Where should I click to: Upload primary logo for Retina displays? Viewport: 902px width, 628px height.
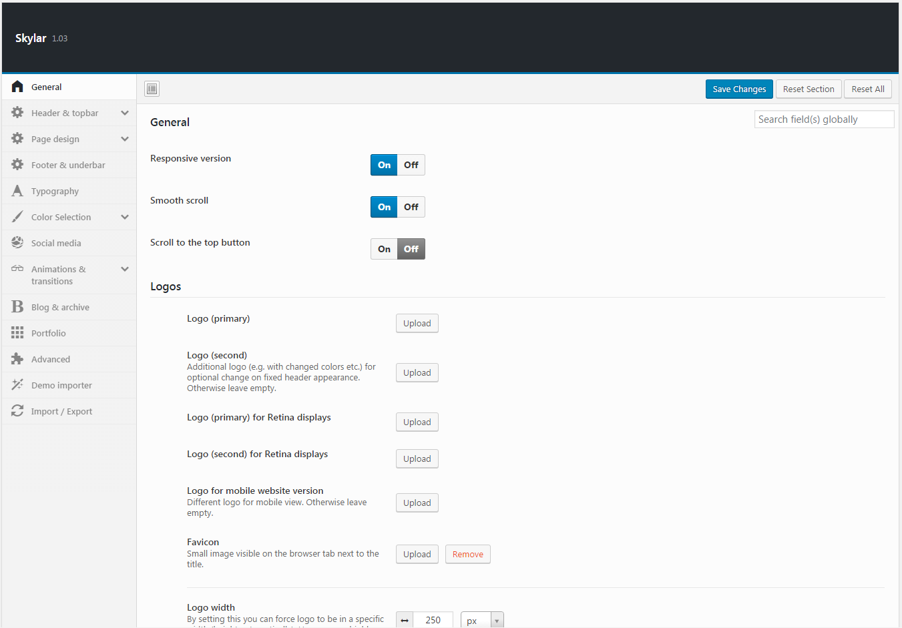tap(417, 422)
